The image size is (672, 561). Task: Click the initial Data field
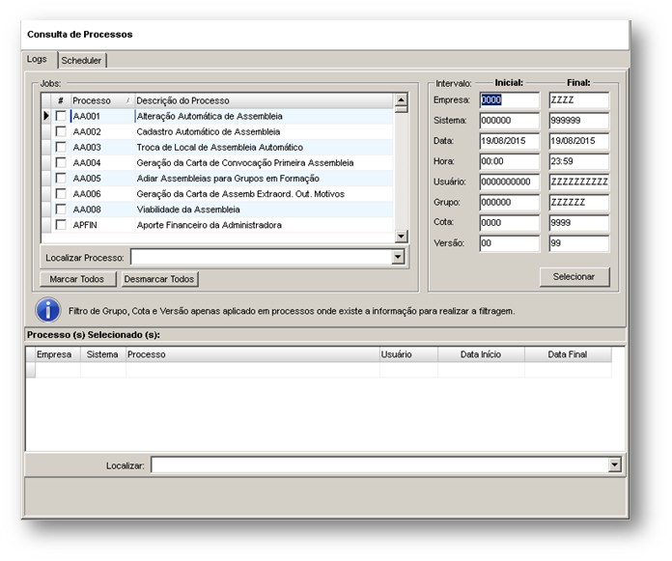tap(509, 141)
